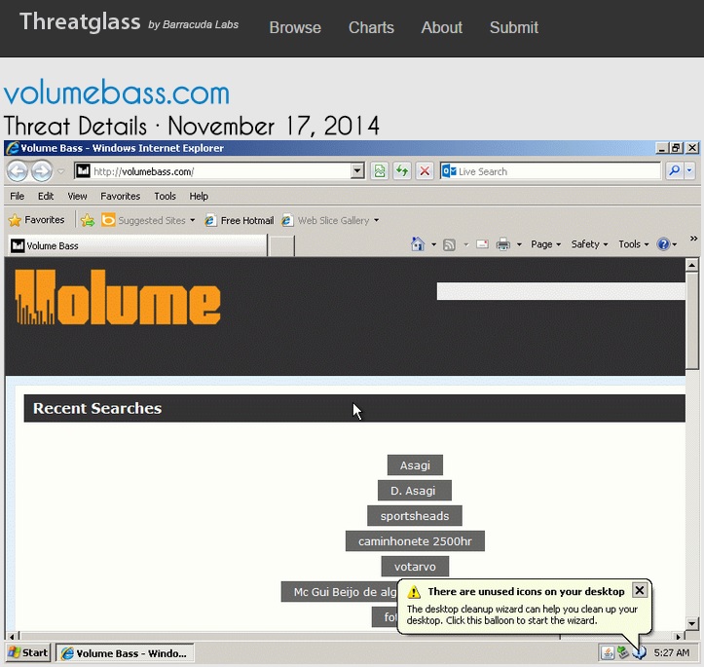
Task: Click the caminhonete 2500hr tag
Action: pos(415,540)
